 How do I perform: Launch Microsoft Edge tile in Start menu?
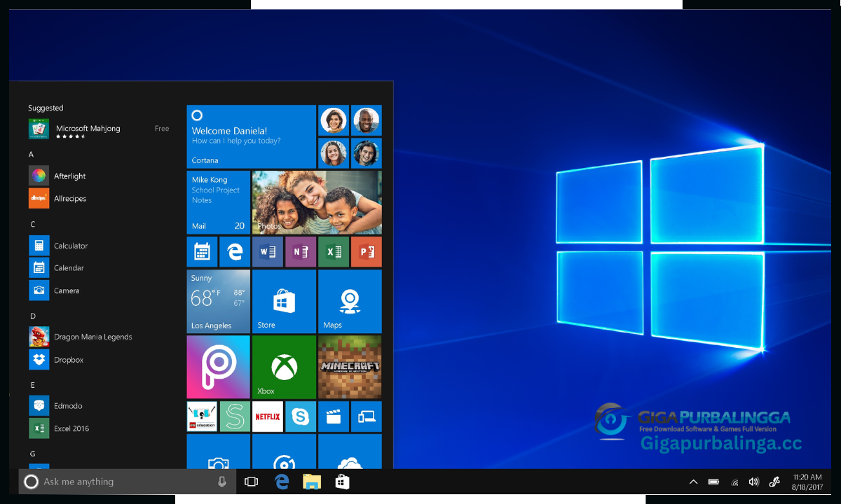(235, 251)
